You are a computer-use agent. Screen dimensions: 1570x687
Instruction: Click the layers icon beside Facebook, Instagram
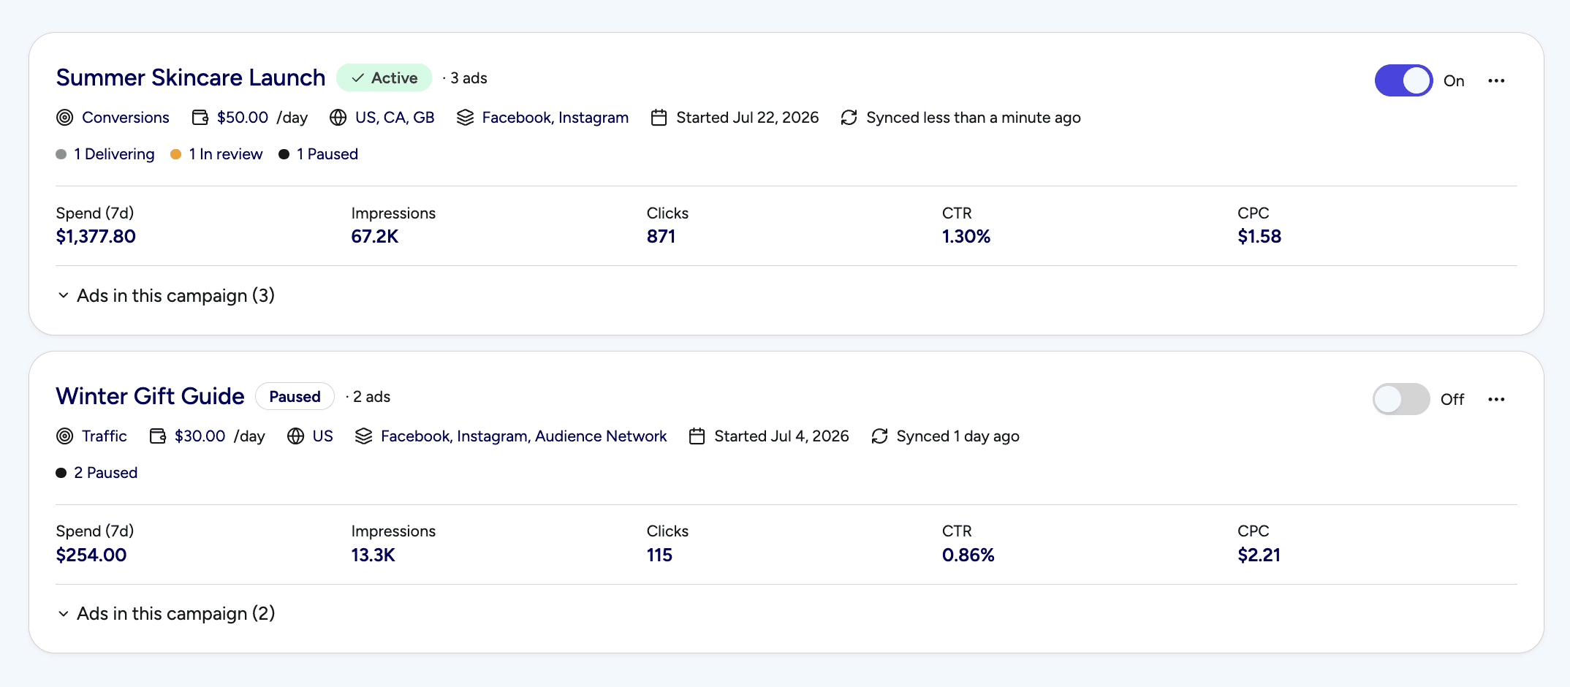click(466, 118)
